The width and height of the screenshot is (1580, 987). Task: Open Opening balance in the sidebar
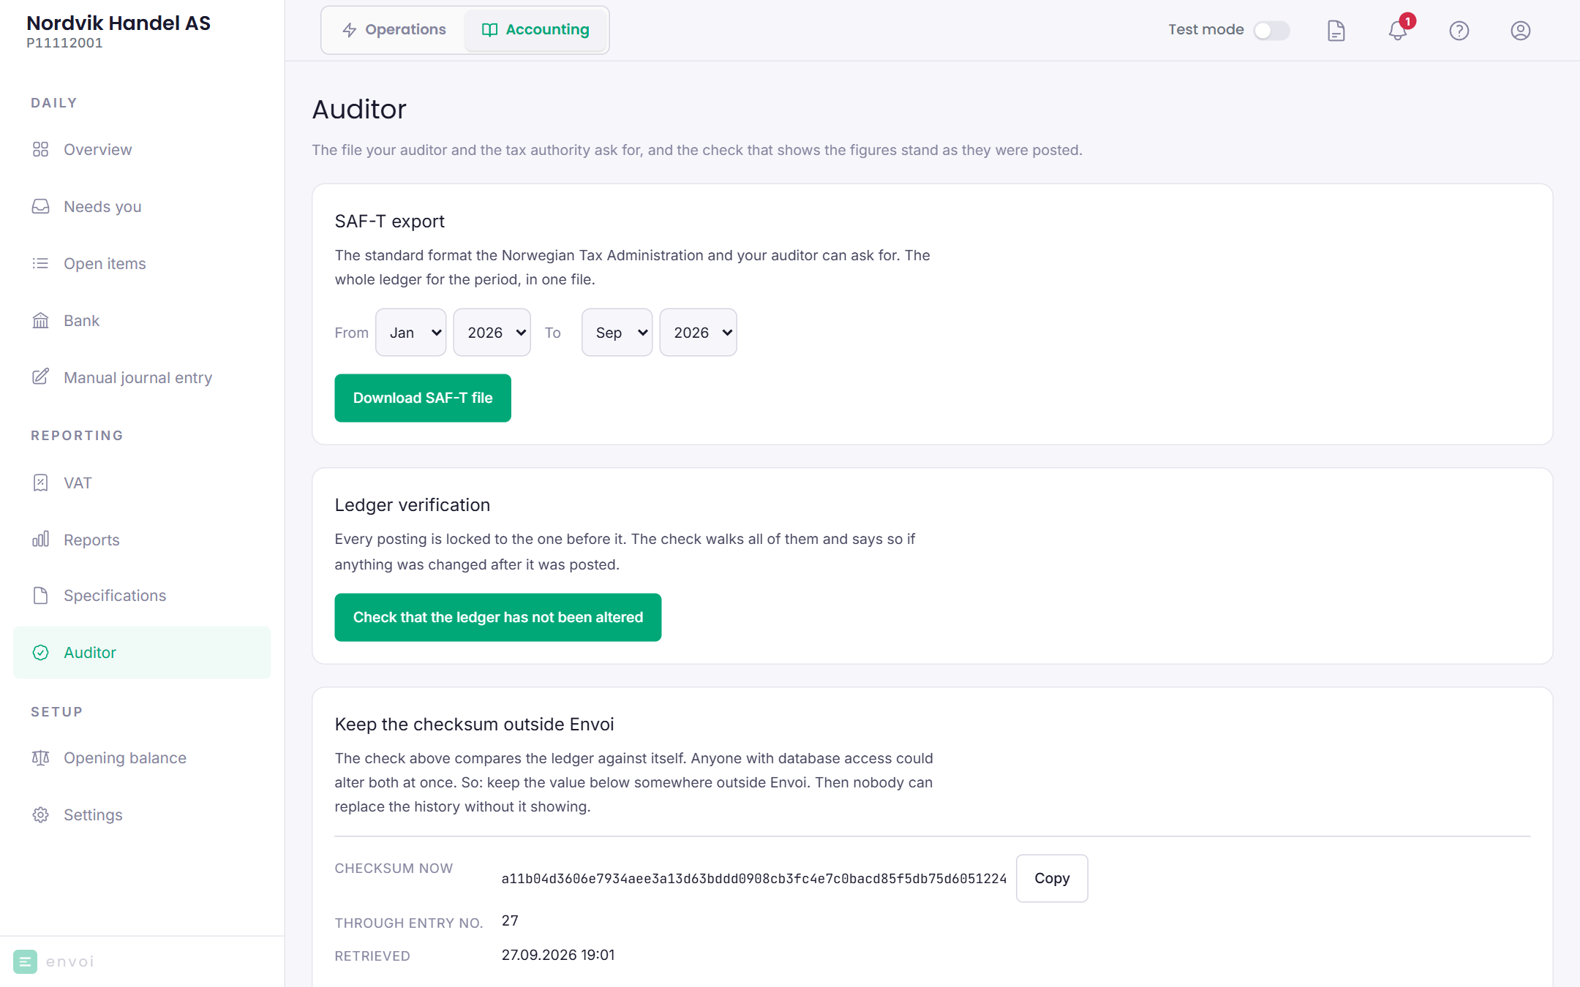coord(142,757)
